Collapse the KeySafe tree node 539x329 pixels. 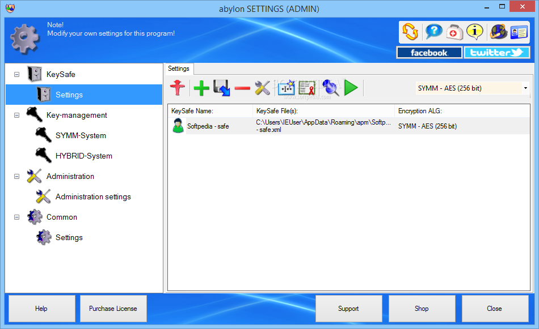(16, 74)
